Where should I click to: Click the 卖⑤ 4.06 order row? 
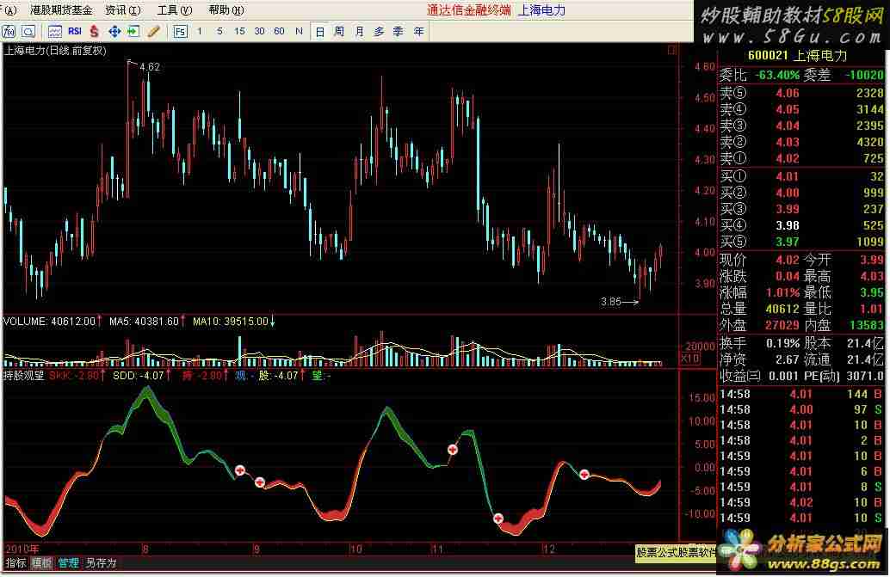[801, 93]
